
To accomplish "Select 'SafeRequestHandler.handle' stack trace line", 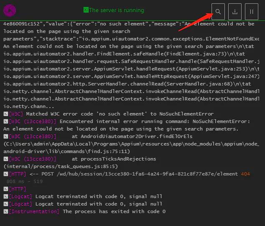I will (x=131, y=61).
